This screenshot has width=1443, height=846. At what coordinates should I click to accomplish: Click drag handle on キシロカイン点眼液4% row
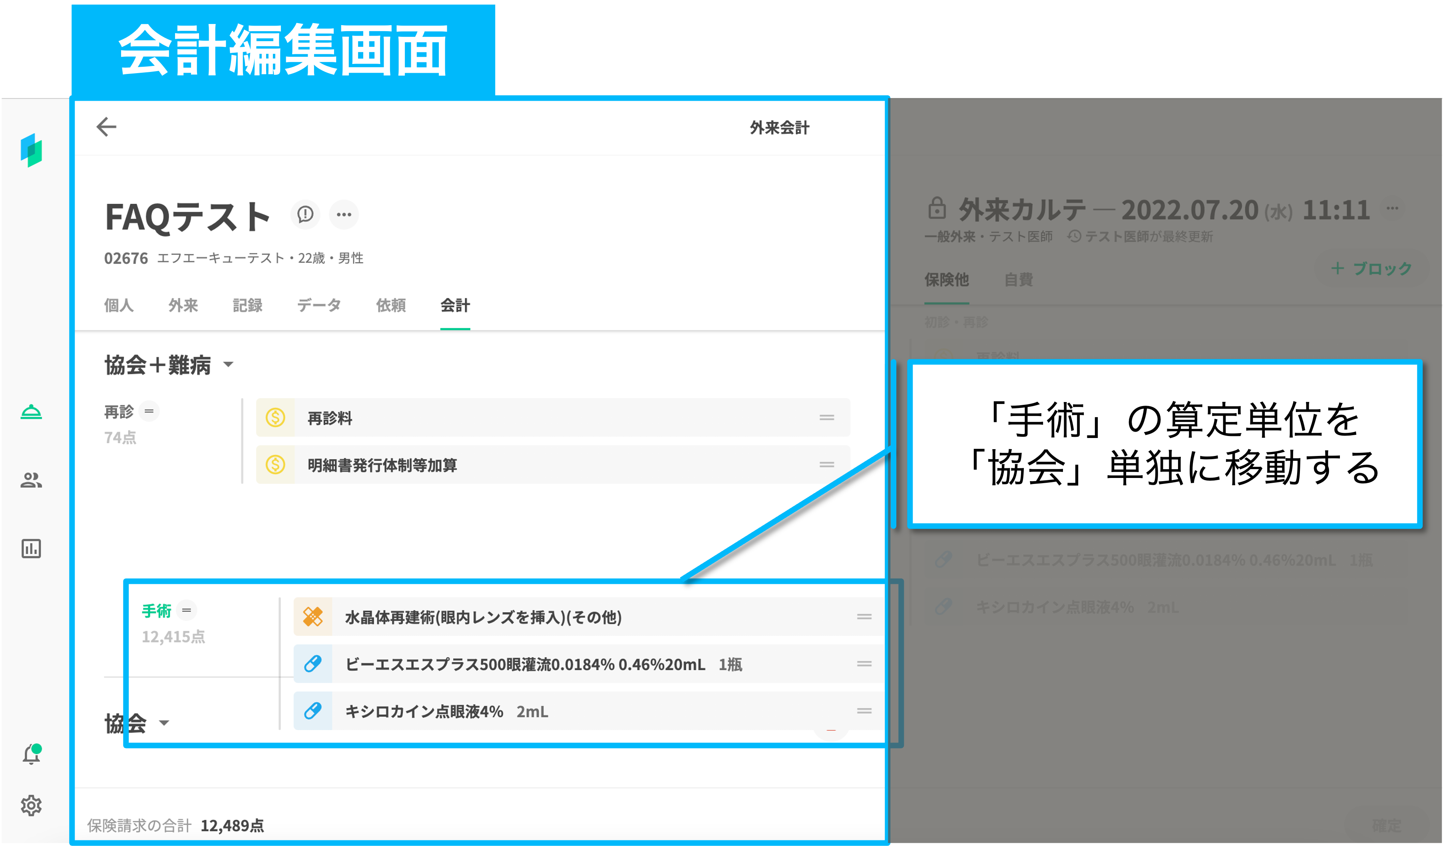point(864,711)
